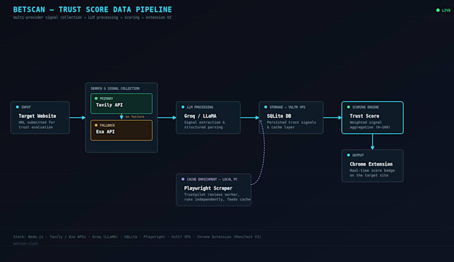454x262 pixels.
Task: Click 'Trustpilot reviews worker' description text
Action: [218, 197]
